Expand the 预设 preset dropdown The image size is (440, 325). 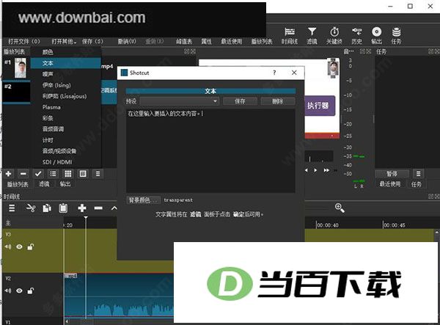[x=180, y=101]
